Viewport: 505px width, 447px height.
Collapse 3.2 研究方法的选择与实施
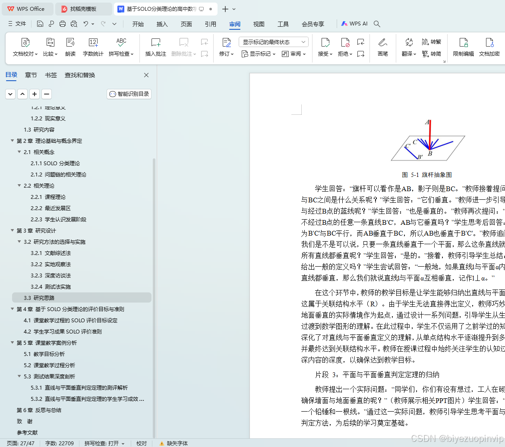click(19, 242)
